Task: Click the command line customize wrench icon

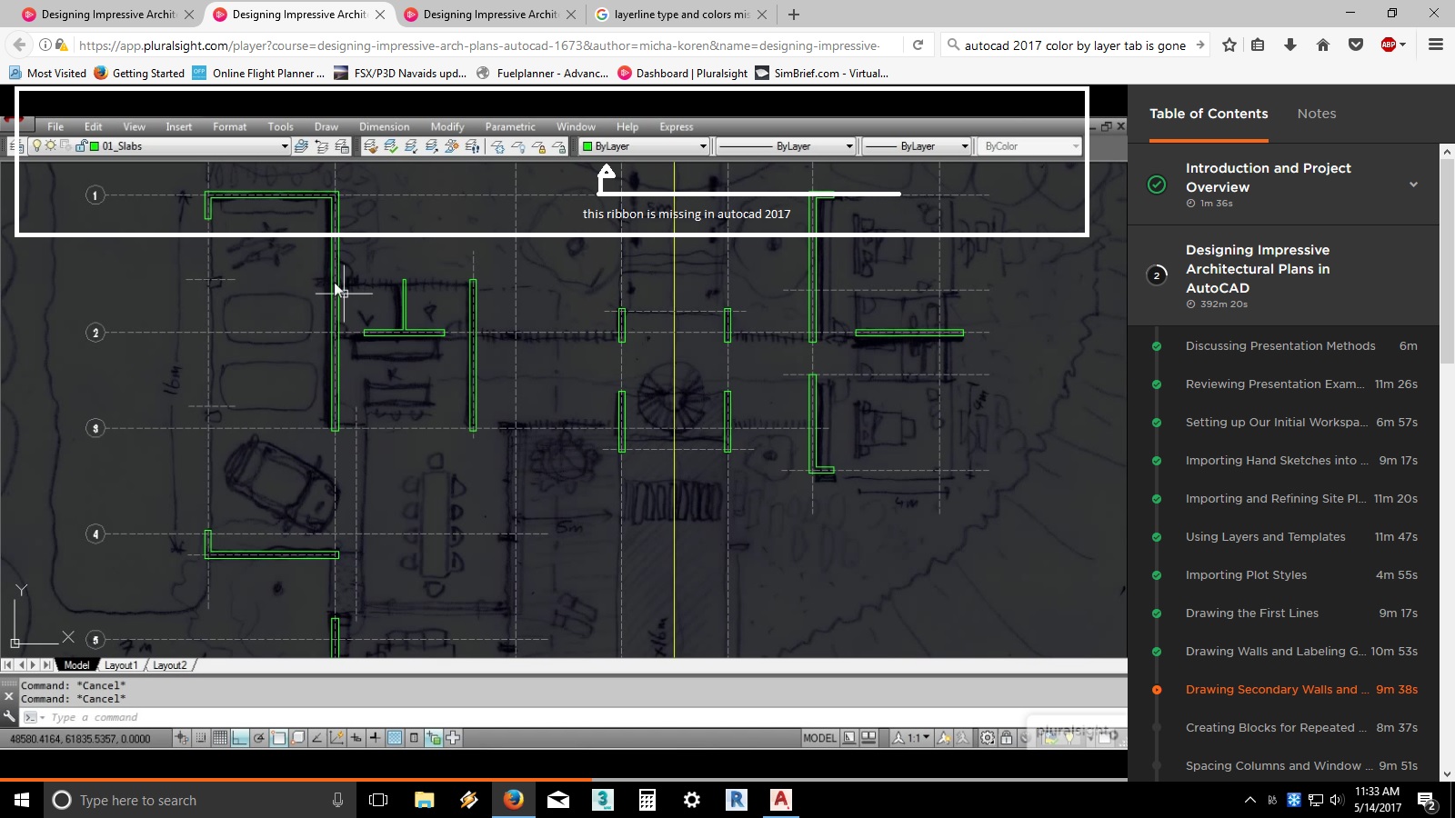Action: pos(9,716)
